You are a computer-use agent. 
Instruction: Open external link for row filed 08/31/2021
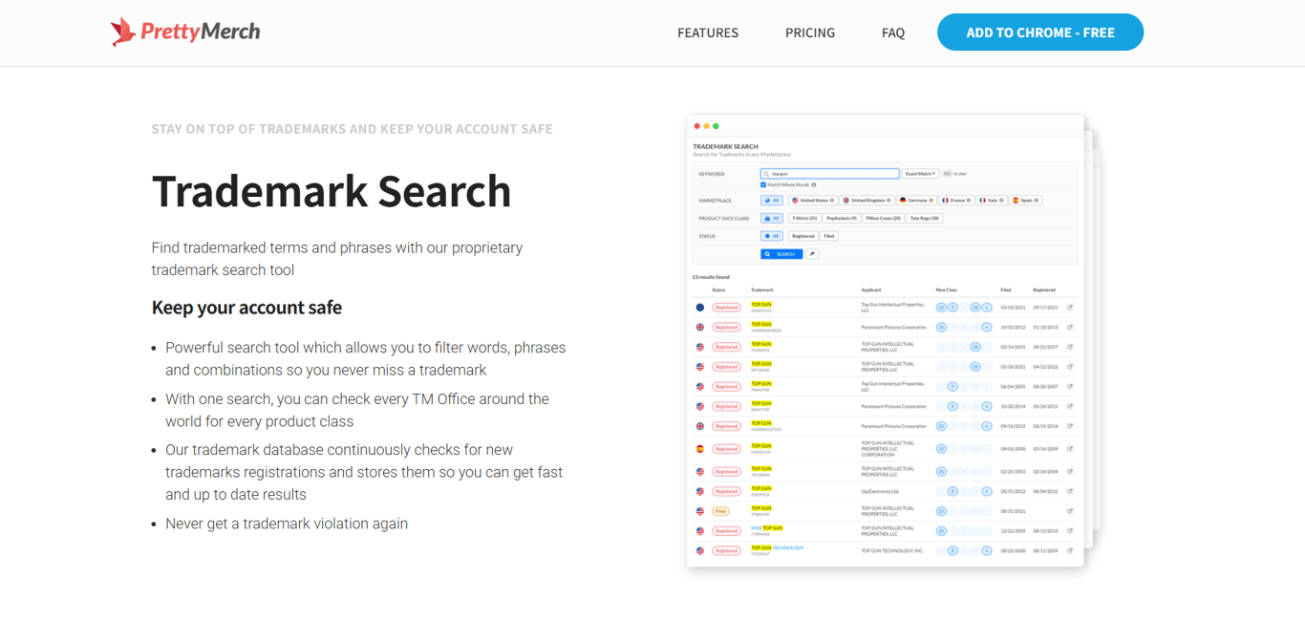tap(1070, 511)
